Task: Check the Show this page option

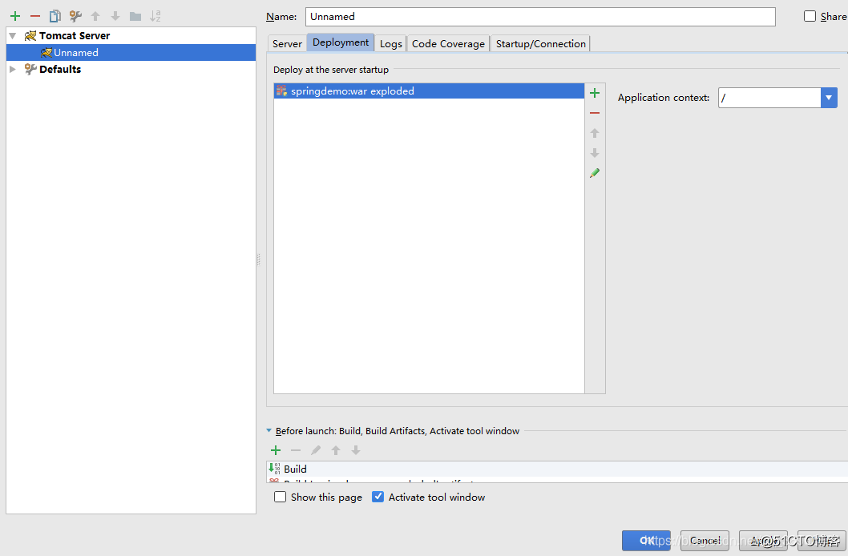Action: tap(281, 497)
